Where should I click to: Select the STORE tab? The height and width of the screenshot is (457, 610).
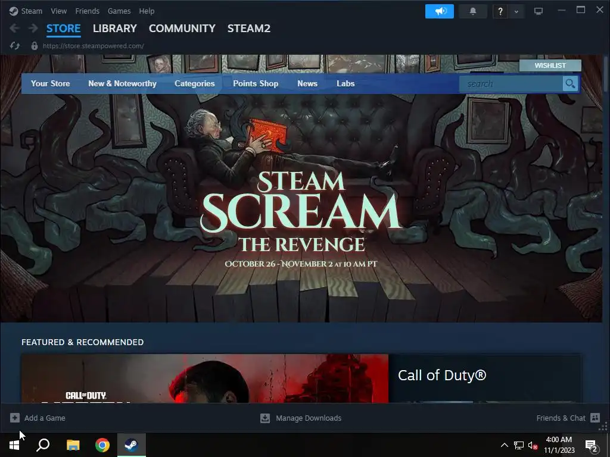coord(63,29)
